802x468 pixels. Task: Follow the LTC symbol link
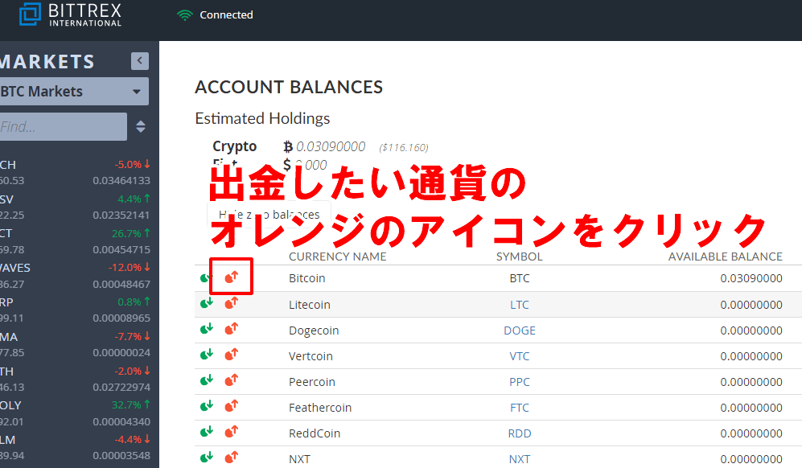coord(520,305)
